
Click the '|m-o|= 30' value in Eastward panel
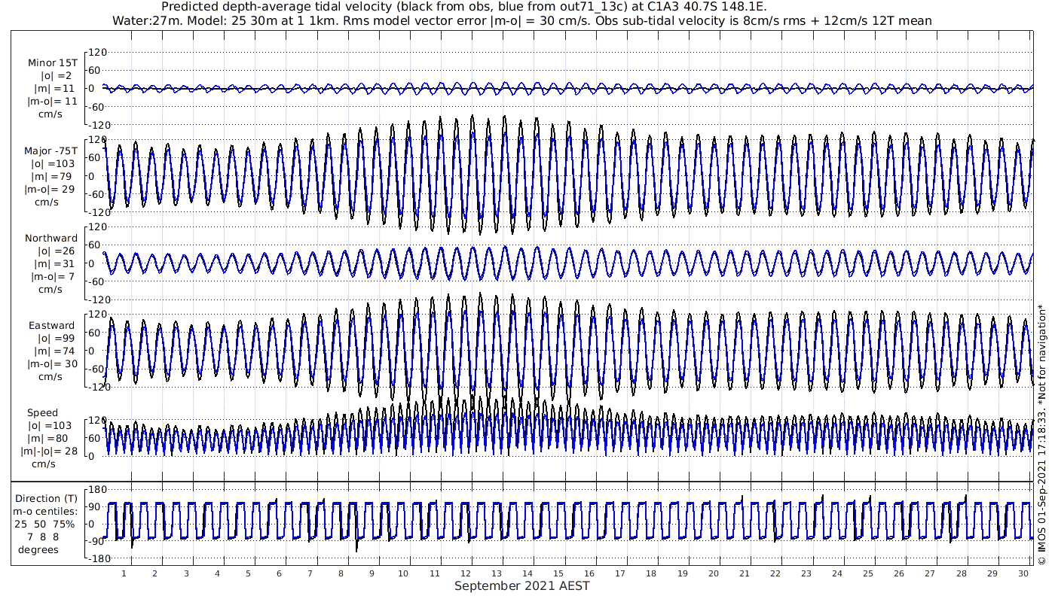coord(51,364)
